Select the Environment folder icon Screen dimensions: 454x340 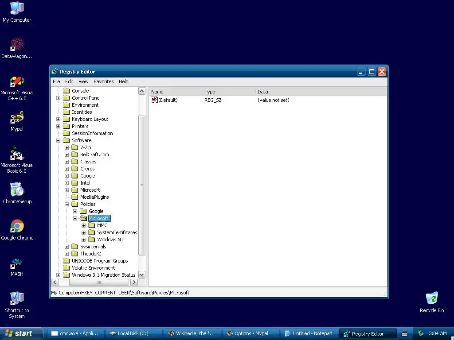tap(67, 105)
